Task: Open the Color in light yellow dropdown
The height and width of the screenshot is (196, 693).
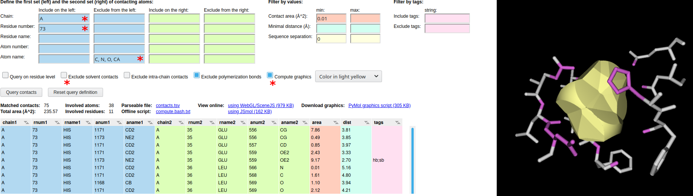Action: [x=348, y=77]
